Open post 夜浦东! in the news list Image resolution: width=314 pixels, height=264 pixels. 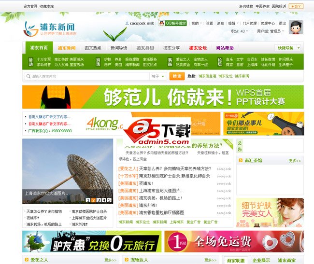[x=146, y=183]
